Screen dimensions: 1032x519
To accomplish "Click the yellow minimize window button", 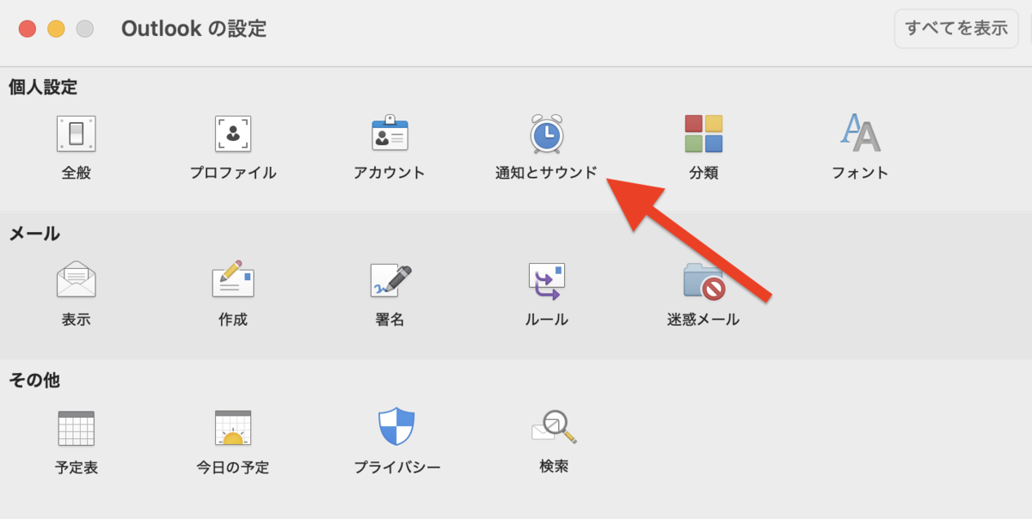I will coord(56,28).
